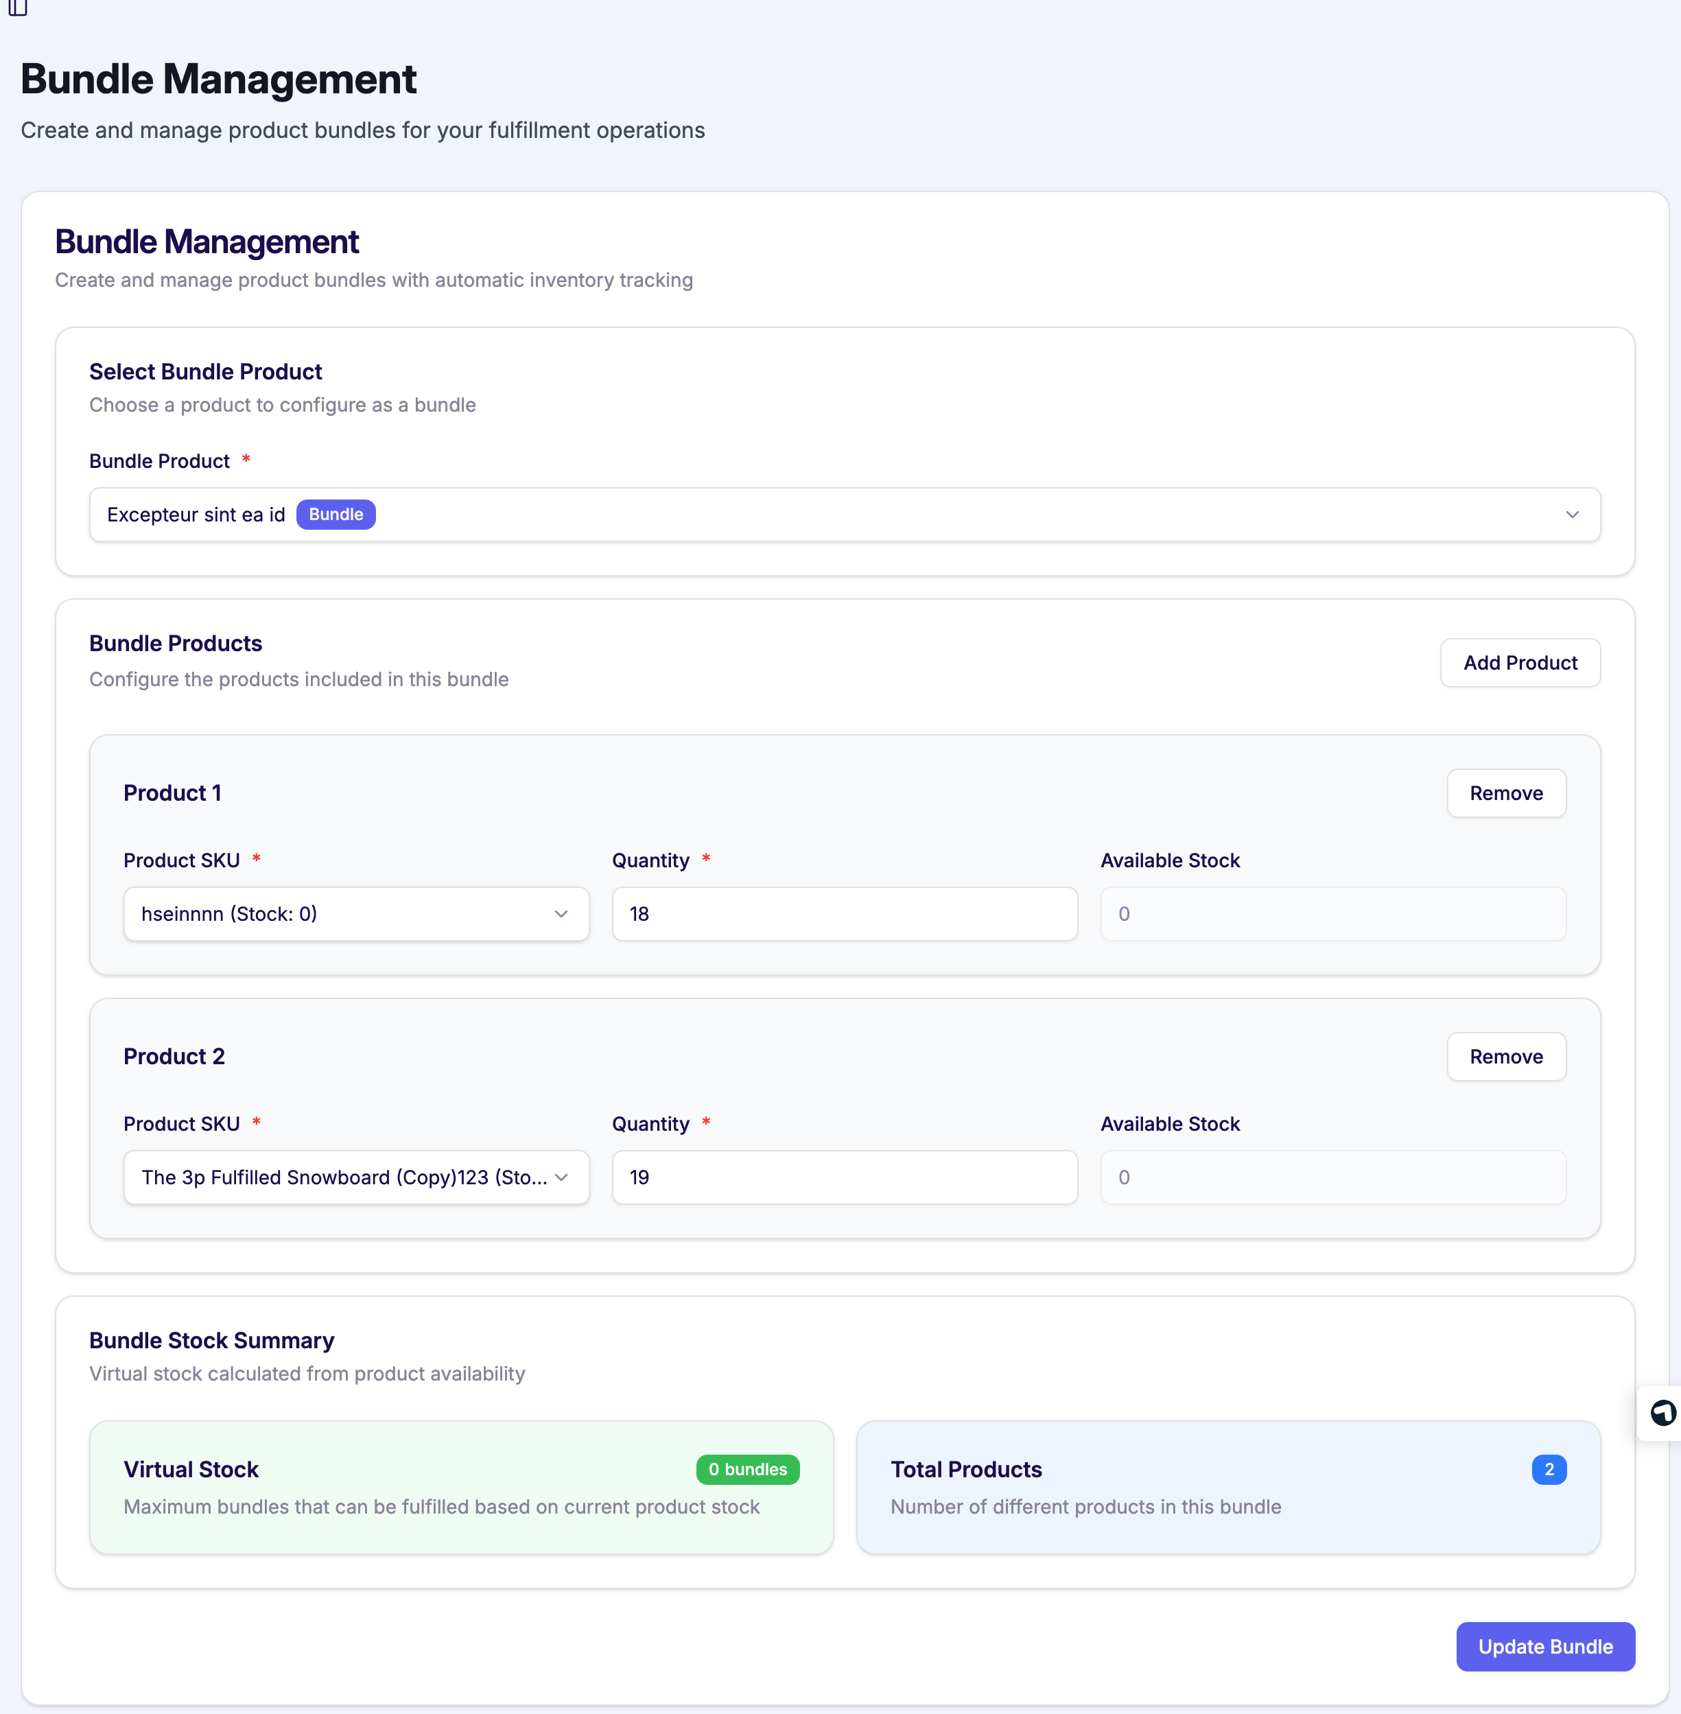Click Product 2 Available Stock field
The height and width of the screenshot is (1714, 1681).
(x=1332, y=1177)
